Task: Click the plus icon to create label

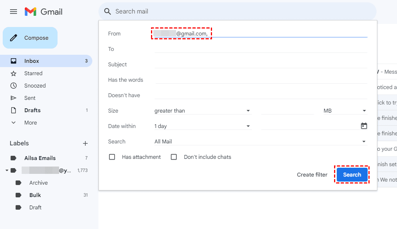Action: pos(85,143)
